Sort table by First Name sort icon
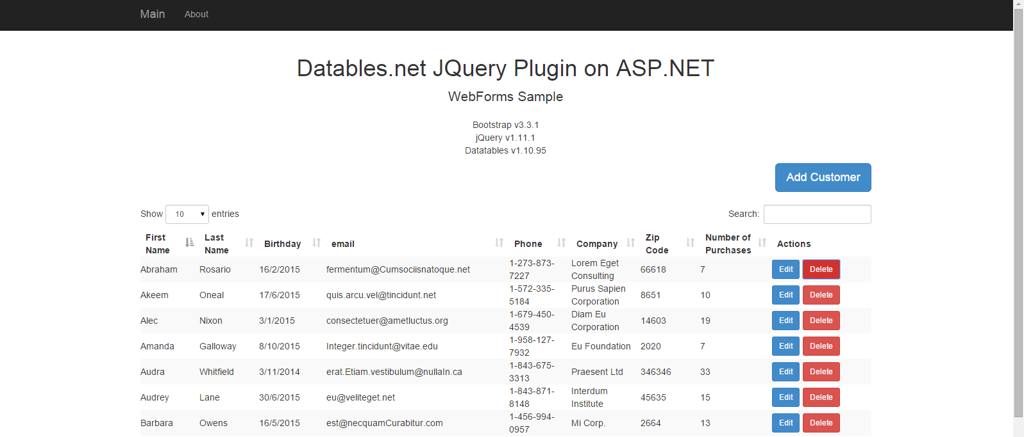 [x=189, y=242]
